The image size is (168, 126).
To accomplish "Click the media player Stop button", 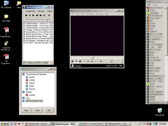I will [x=80, y=61].
